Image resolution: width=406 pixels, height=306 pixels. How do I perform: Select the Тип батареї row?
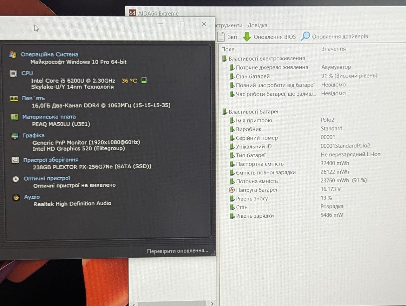pyautogui.click(x=305, y=155)
